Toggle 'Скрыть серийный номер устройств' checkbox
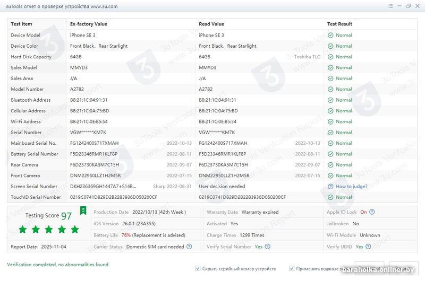Screen dimensions: 425x281 198,269
